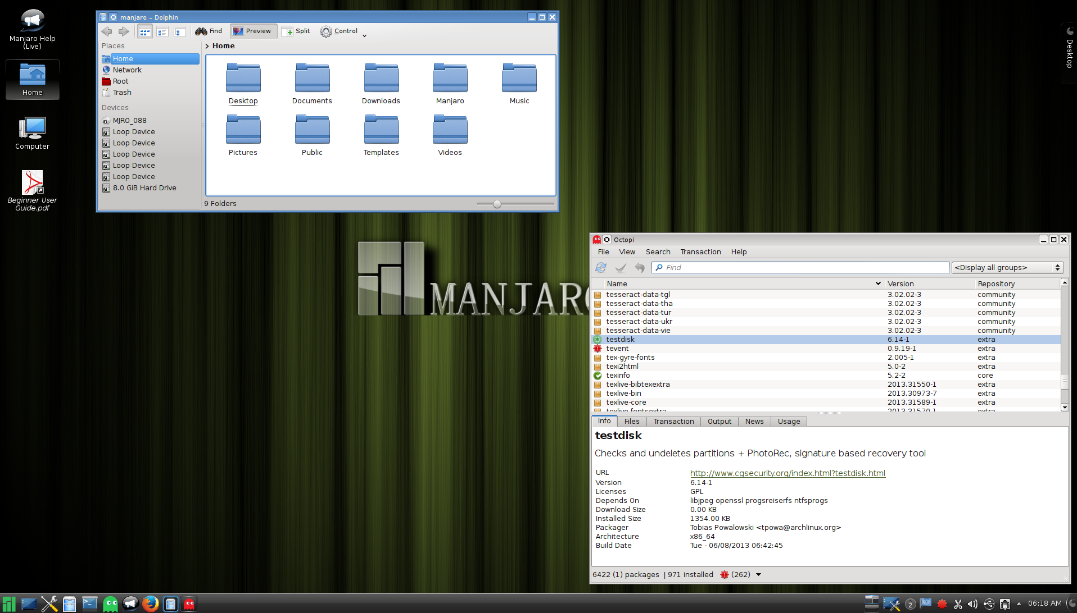Viewport: 1077px width, 613px height.
Task: Click Octopi rollback transaction icon
Action: [x=640, y=268]
